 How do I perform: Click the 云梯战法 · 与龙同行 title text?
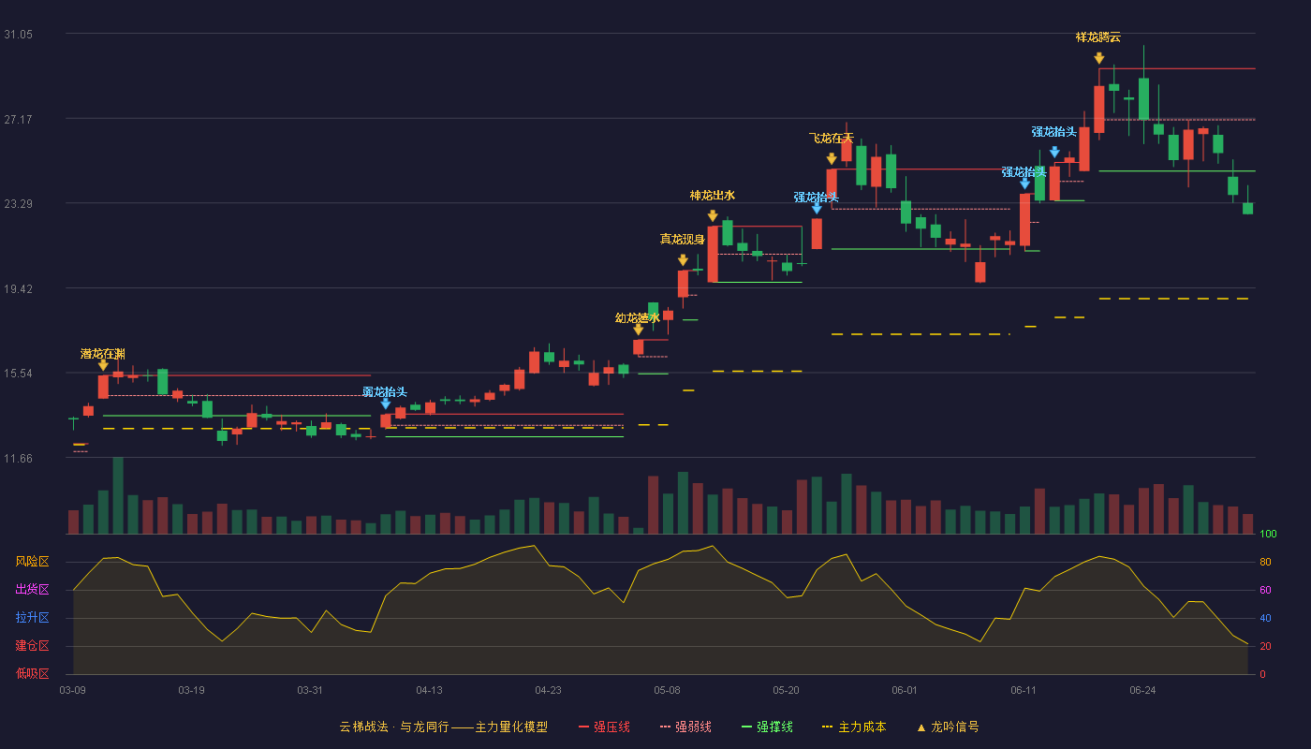(x=393, y=727)
